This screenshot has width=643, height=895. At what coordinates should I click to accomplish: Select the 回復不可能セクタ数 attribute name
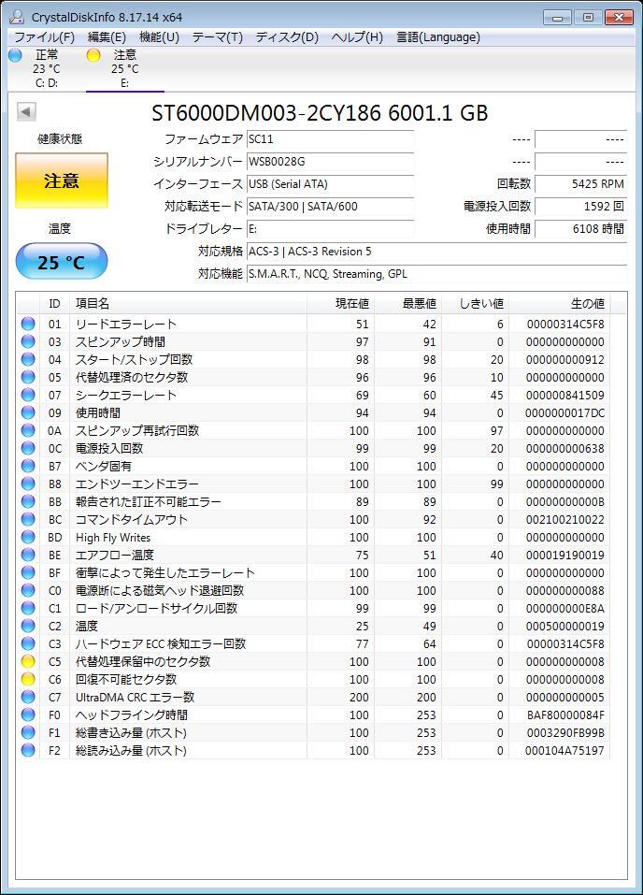(x=126, y=679)
